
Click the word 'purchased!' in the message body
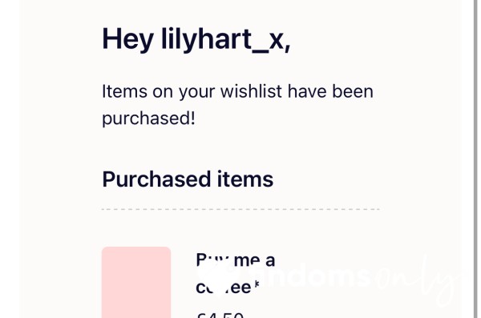(x=148, y=119)
